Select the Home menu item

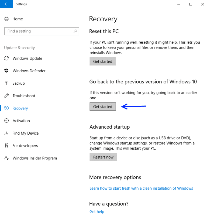tap(18, 19)
